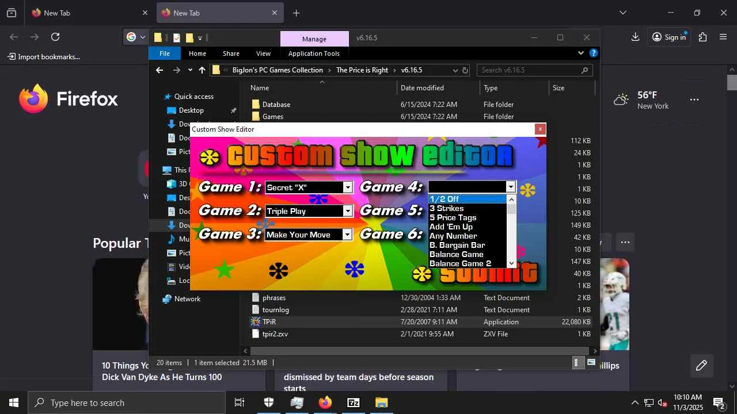
Task: Close the Custom Show Editor dialog
Action: click(540, 129)
